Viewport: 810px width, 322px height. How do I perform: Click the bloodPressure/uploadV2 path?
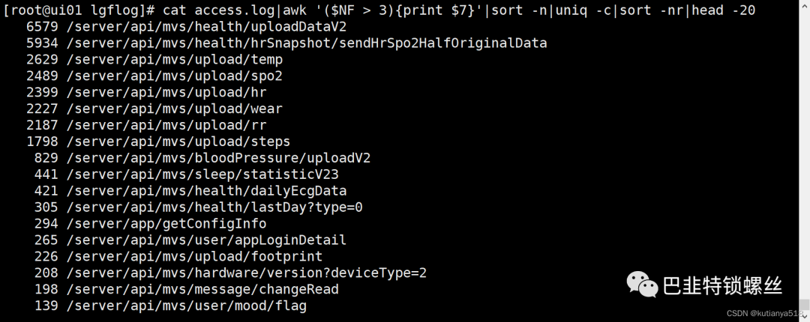point(282,158)
